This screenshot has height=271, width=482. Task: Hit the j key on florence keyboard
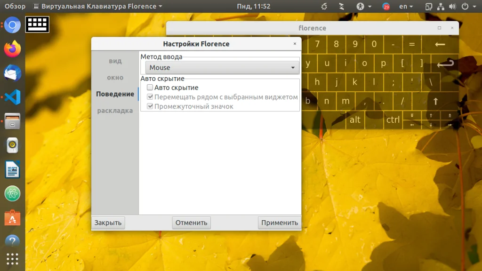tap(336, 82)
